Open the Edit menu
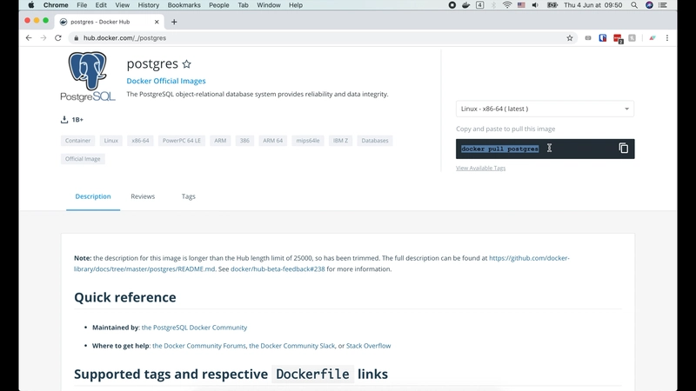696x391 pixels. (101, 5)
